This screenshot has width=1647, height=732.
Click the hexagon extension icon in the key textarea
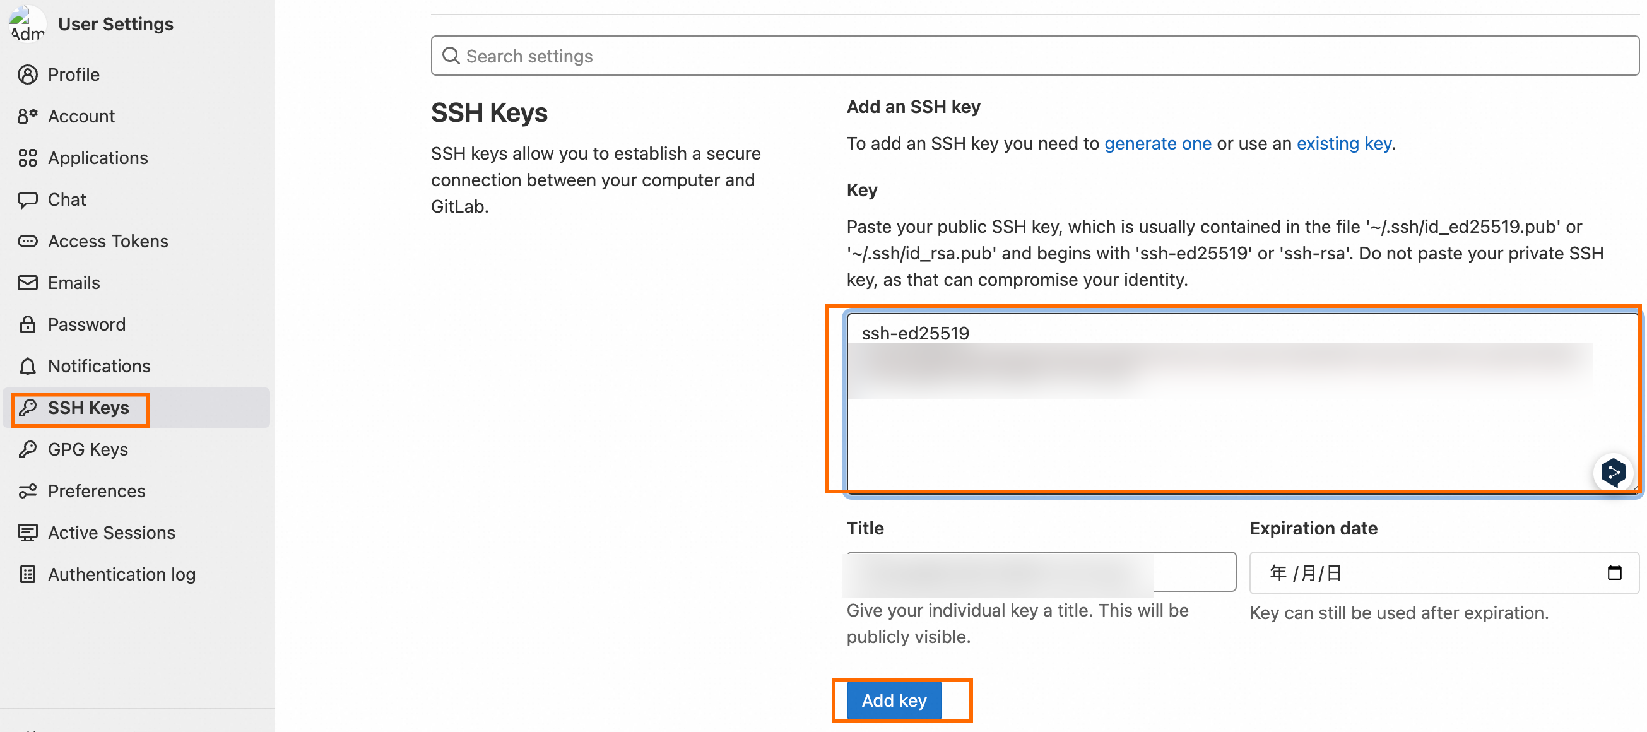[x=1613, y=473]
